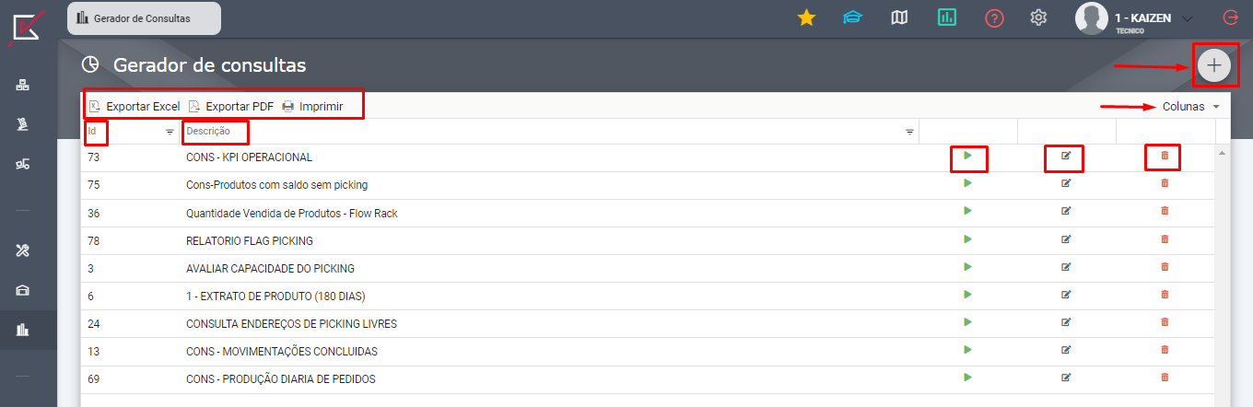
Task: Delete the RELATORIO FLAG PICKING query
Action: pos(1165,239)
